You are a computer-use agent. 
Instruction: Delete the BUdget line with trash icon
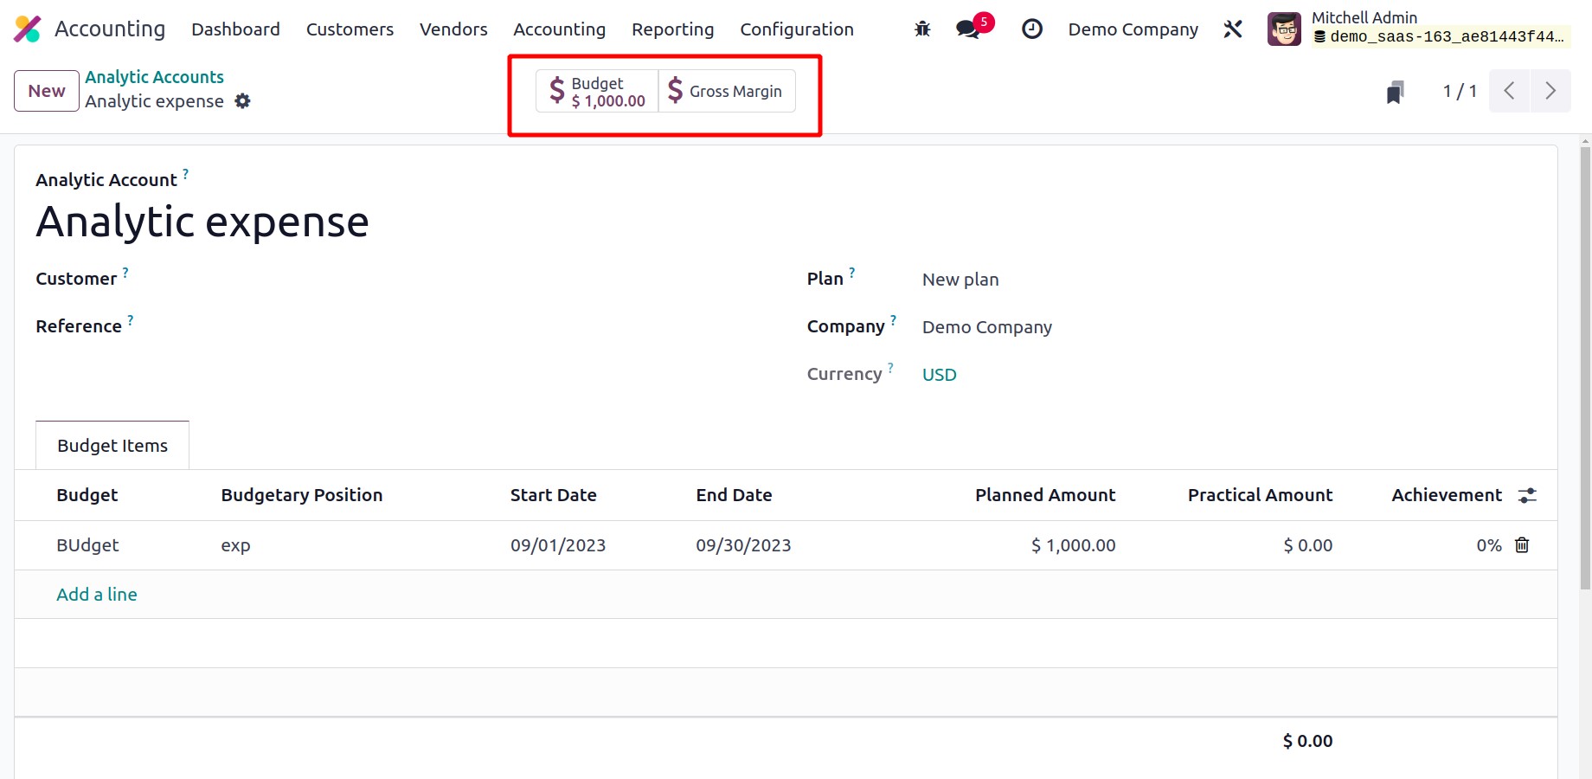[x=1522, y=545]
